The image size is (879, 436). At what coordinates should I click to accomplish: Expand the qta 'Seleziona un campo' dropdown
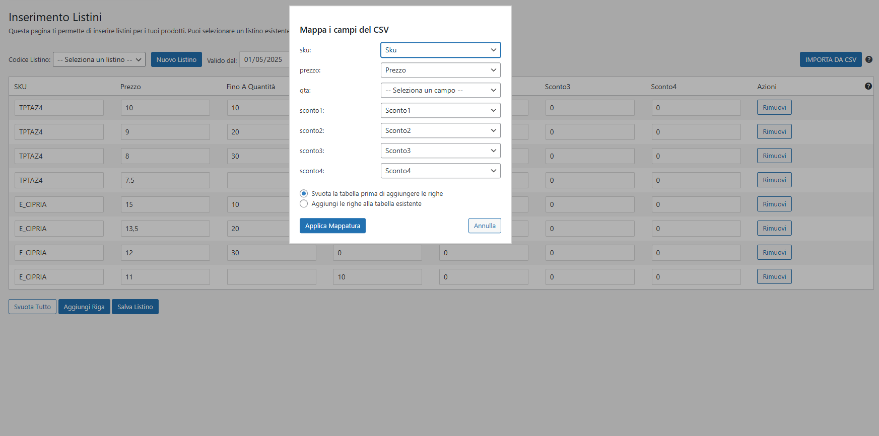coord(441,90)
